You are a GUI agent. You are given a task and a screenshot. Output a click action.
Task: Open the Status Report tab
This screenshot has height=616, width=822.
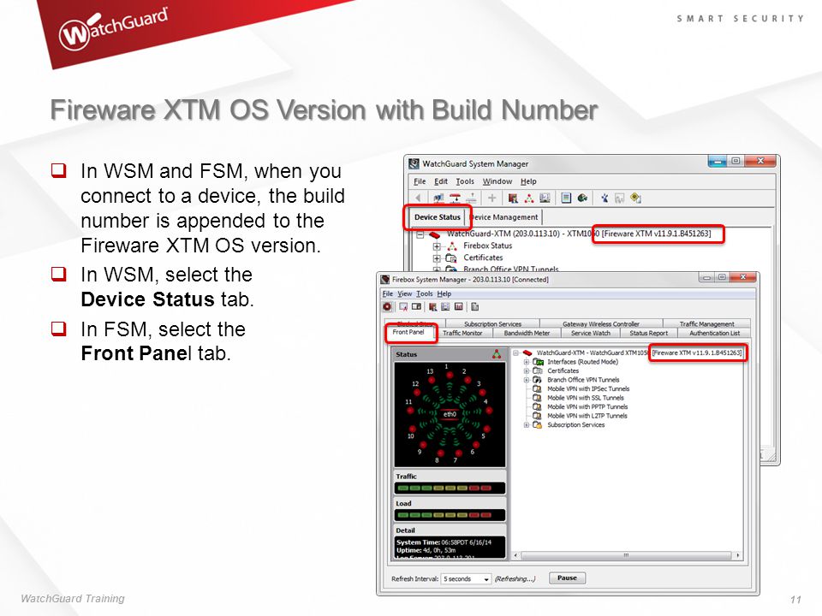click(648, 333)
